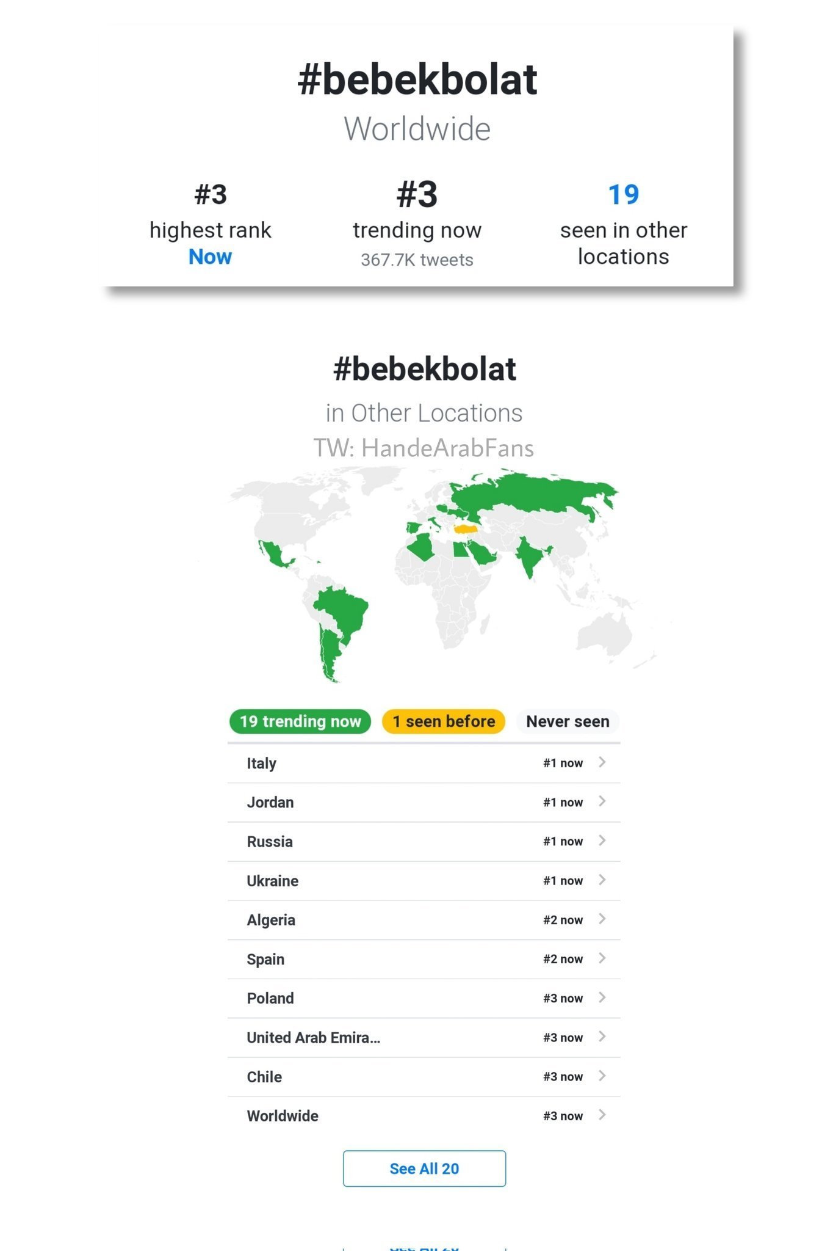Open the Chile row arrow
833x1251 pixels.
[x=602, y=1076]
